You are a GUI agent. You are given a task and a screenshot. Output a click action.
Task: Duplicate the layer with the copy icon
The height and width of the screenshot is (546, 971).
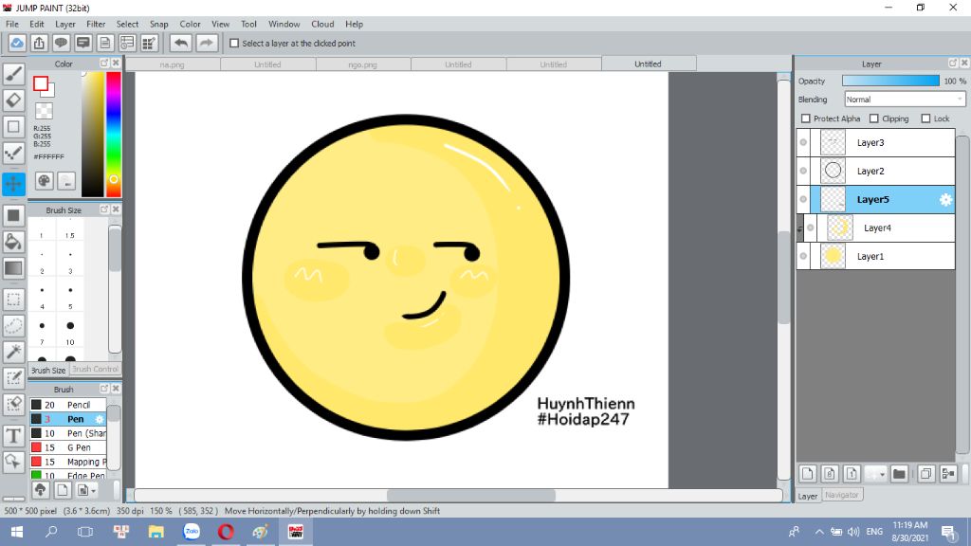click(x=925, y=474)
